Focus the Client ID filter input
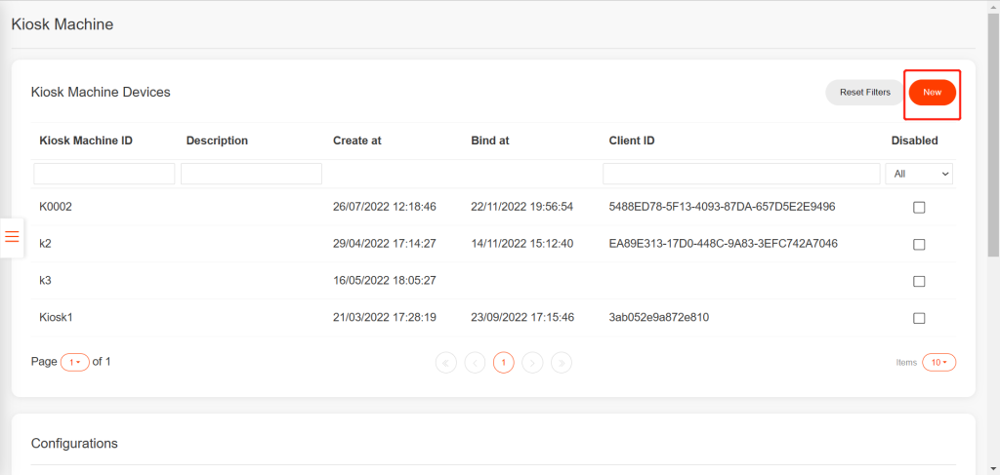The width and height of the screenshot is (1000, 475). (741, 174)
